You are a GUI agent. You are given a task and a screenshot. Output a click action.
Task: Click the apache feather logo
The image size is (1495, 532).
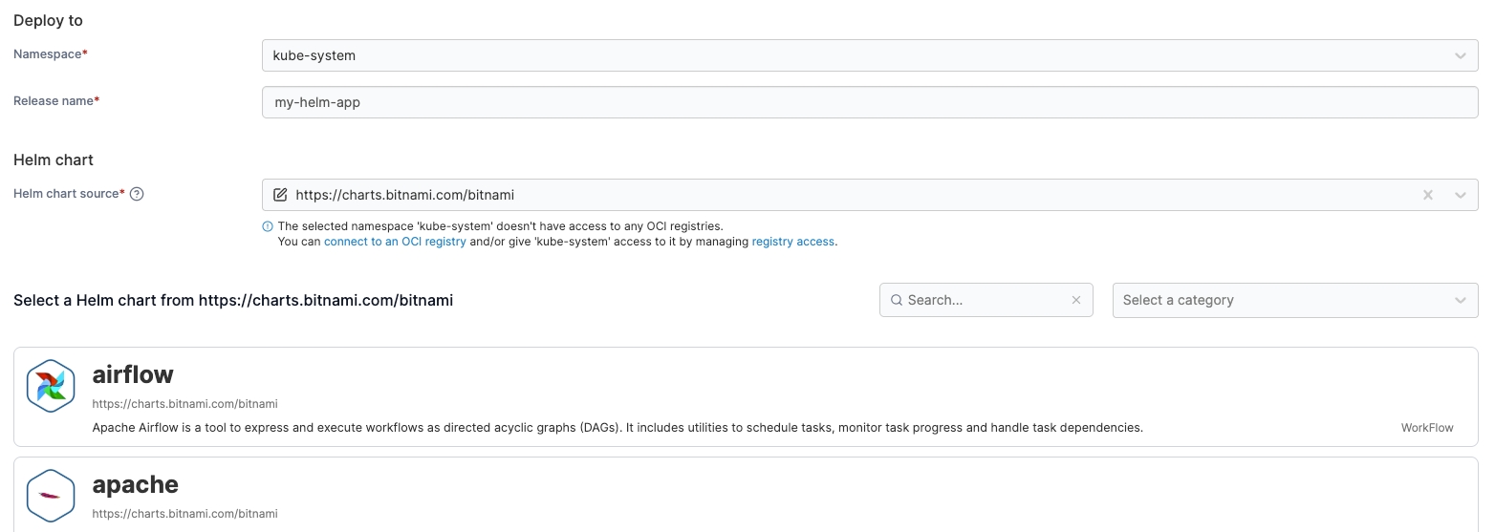51,495
